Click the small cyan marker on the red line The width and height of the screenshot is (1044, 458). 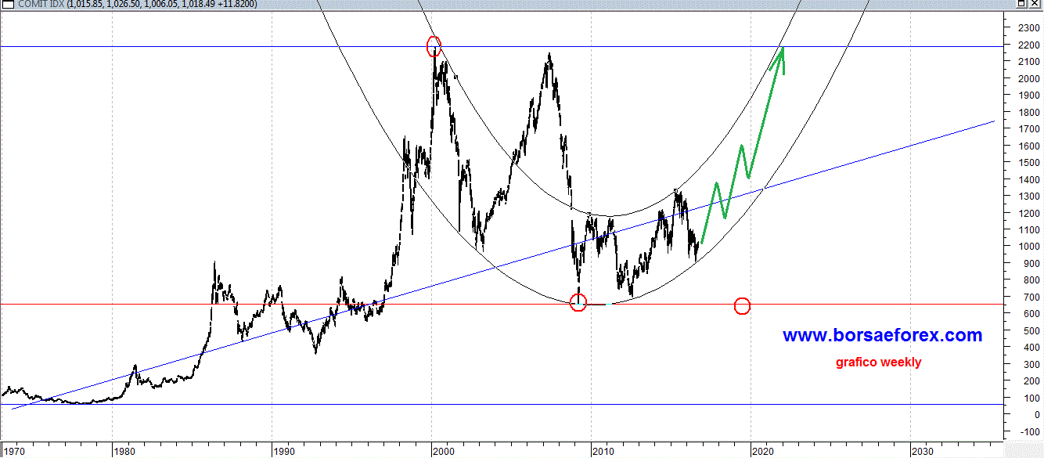coord(608,304)
